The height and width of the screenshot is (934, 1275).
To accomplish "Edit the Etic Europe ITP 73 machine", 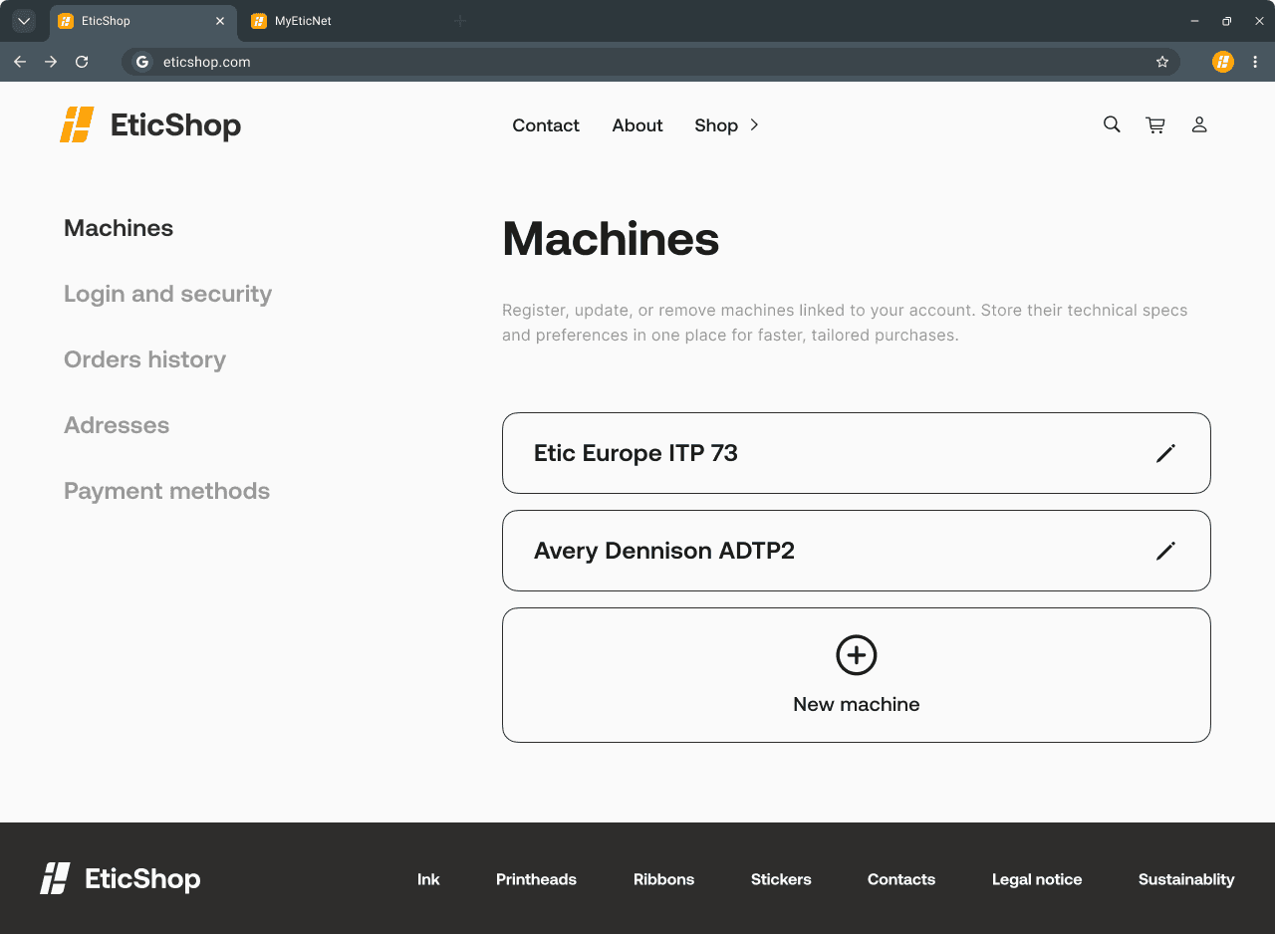I will tap(1165, 453).
